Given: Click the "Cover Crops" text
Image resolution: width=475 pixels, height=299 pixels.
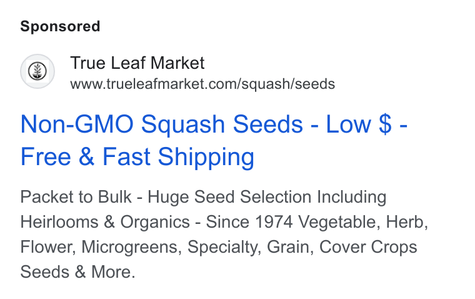Looking at the screenshot, I should pyautogui.click(x=368, y=247).
